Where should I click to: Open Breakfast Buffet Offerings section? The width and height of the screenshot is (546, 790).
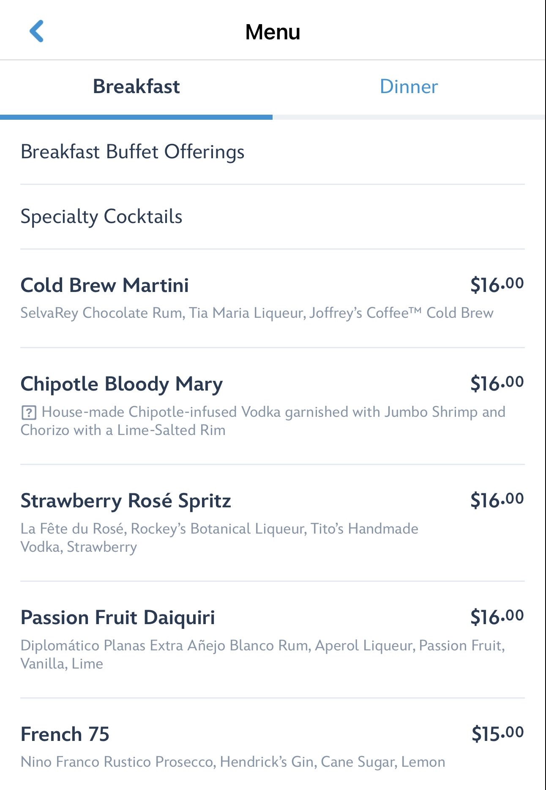[x=132, y=152]
